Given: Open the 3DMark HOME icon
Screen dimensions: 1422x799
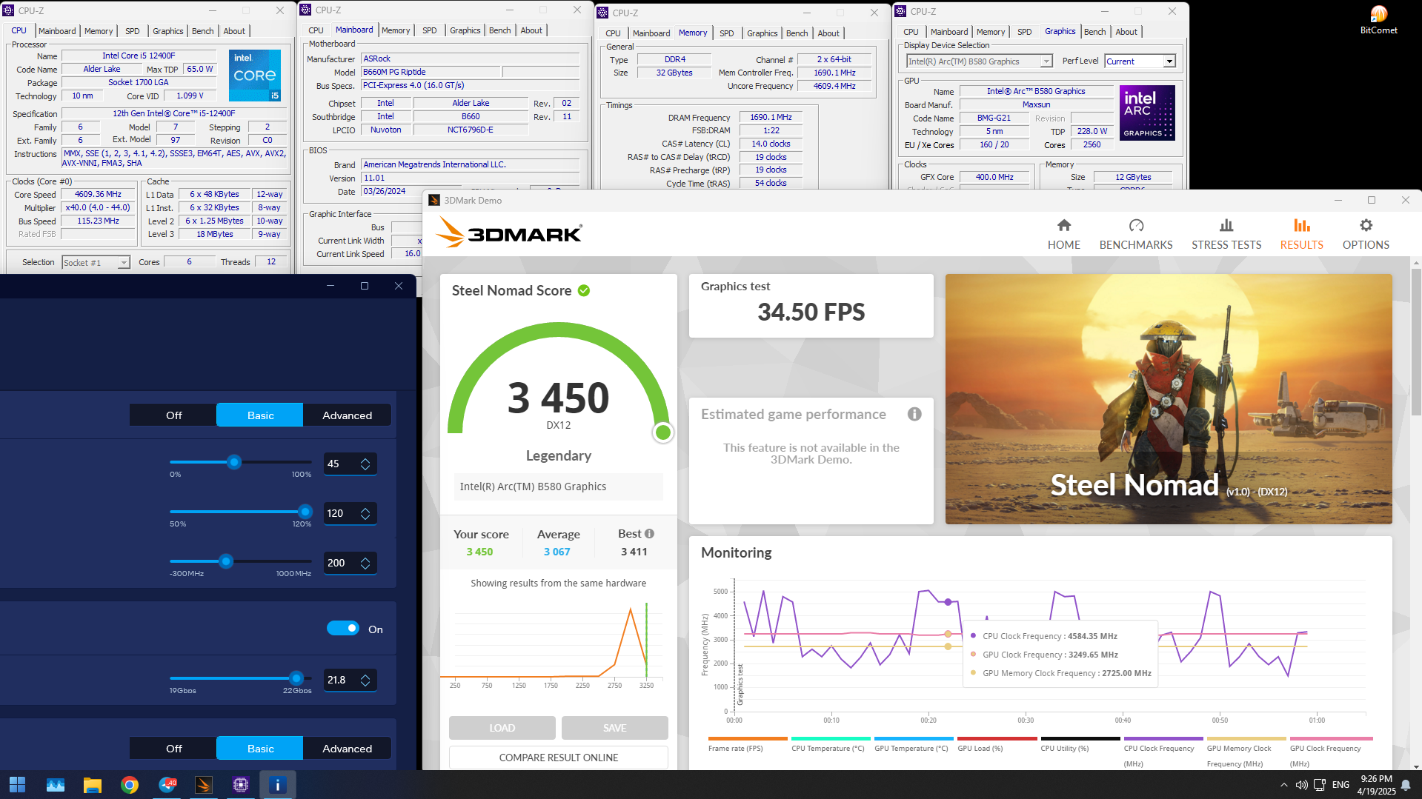Looking at the screenshot, I should [1063, 225].
